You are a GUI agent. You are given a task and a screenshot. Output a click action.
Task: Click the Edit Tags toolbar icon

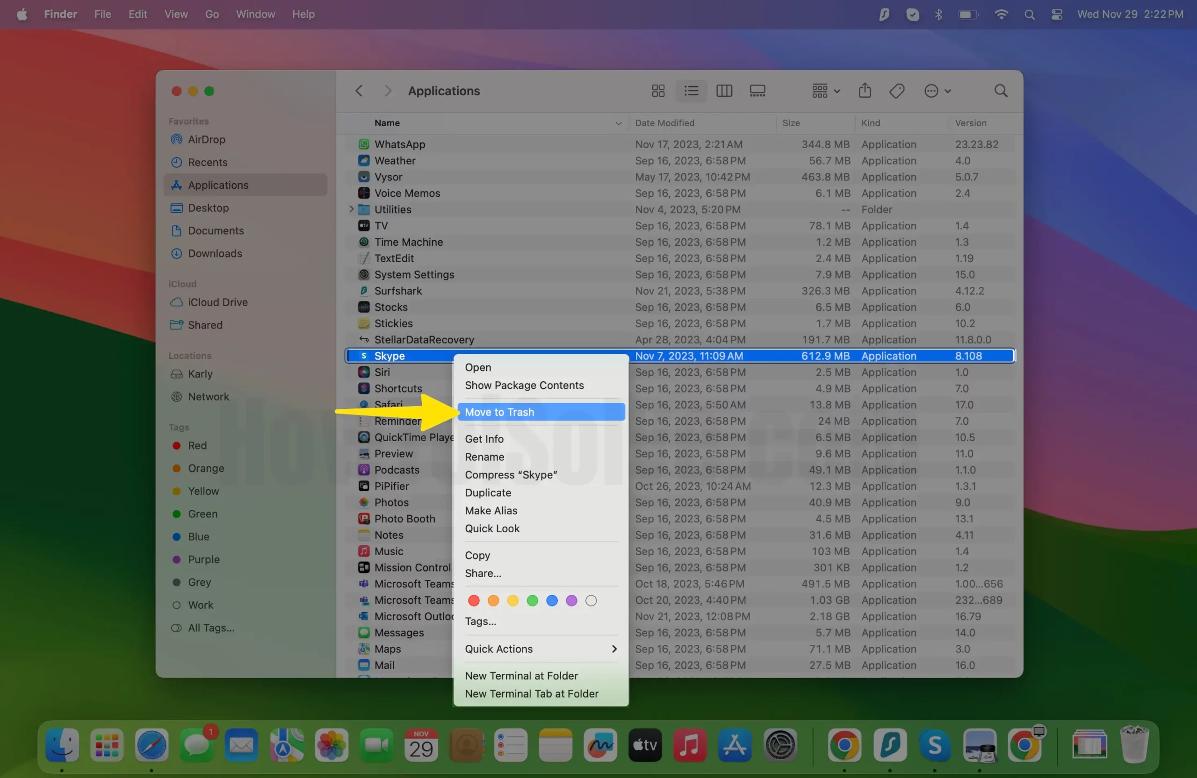[x=897, y=91]
